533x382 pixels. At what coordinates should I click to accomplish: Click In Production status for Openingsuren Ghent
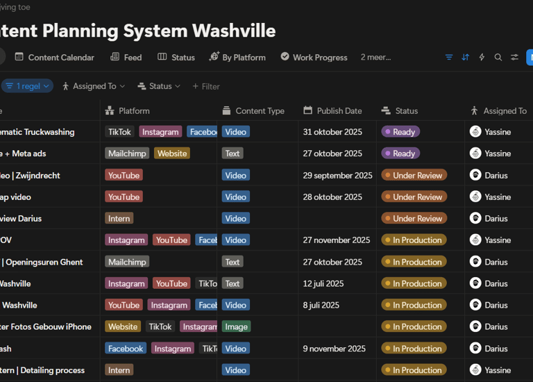pyautogui.click(x=414, y=262)
